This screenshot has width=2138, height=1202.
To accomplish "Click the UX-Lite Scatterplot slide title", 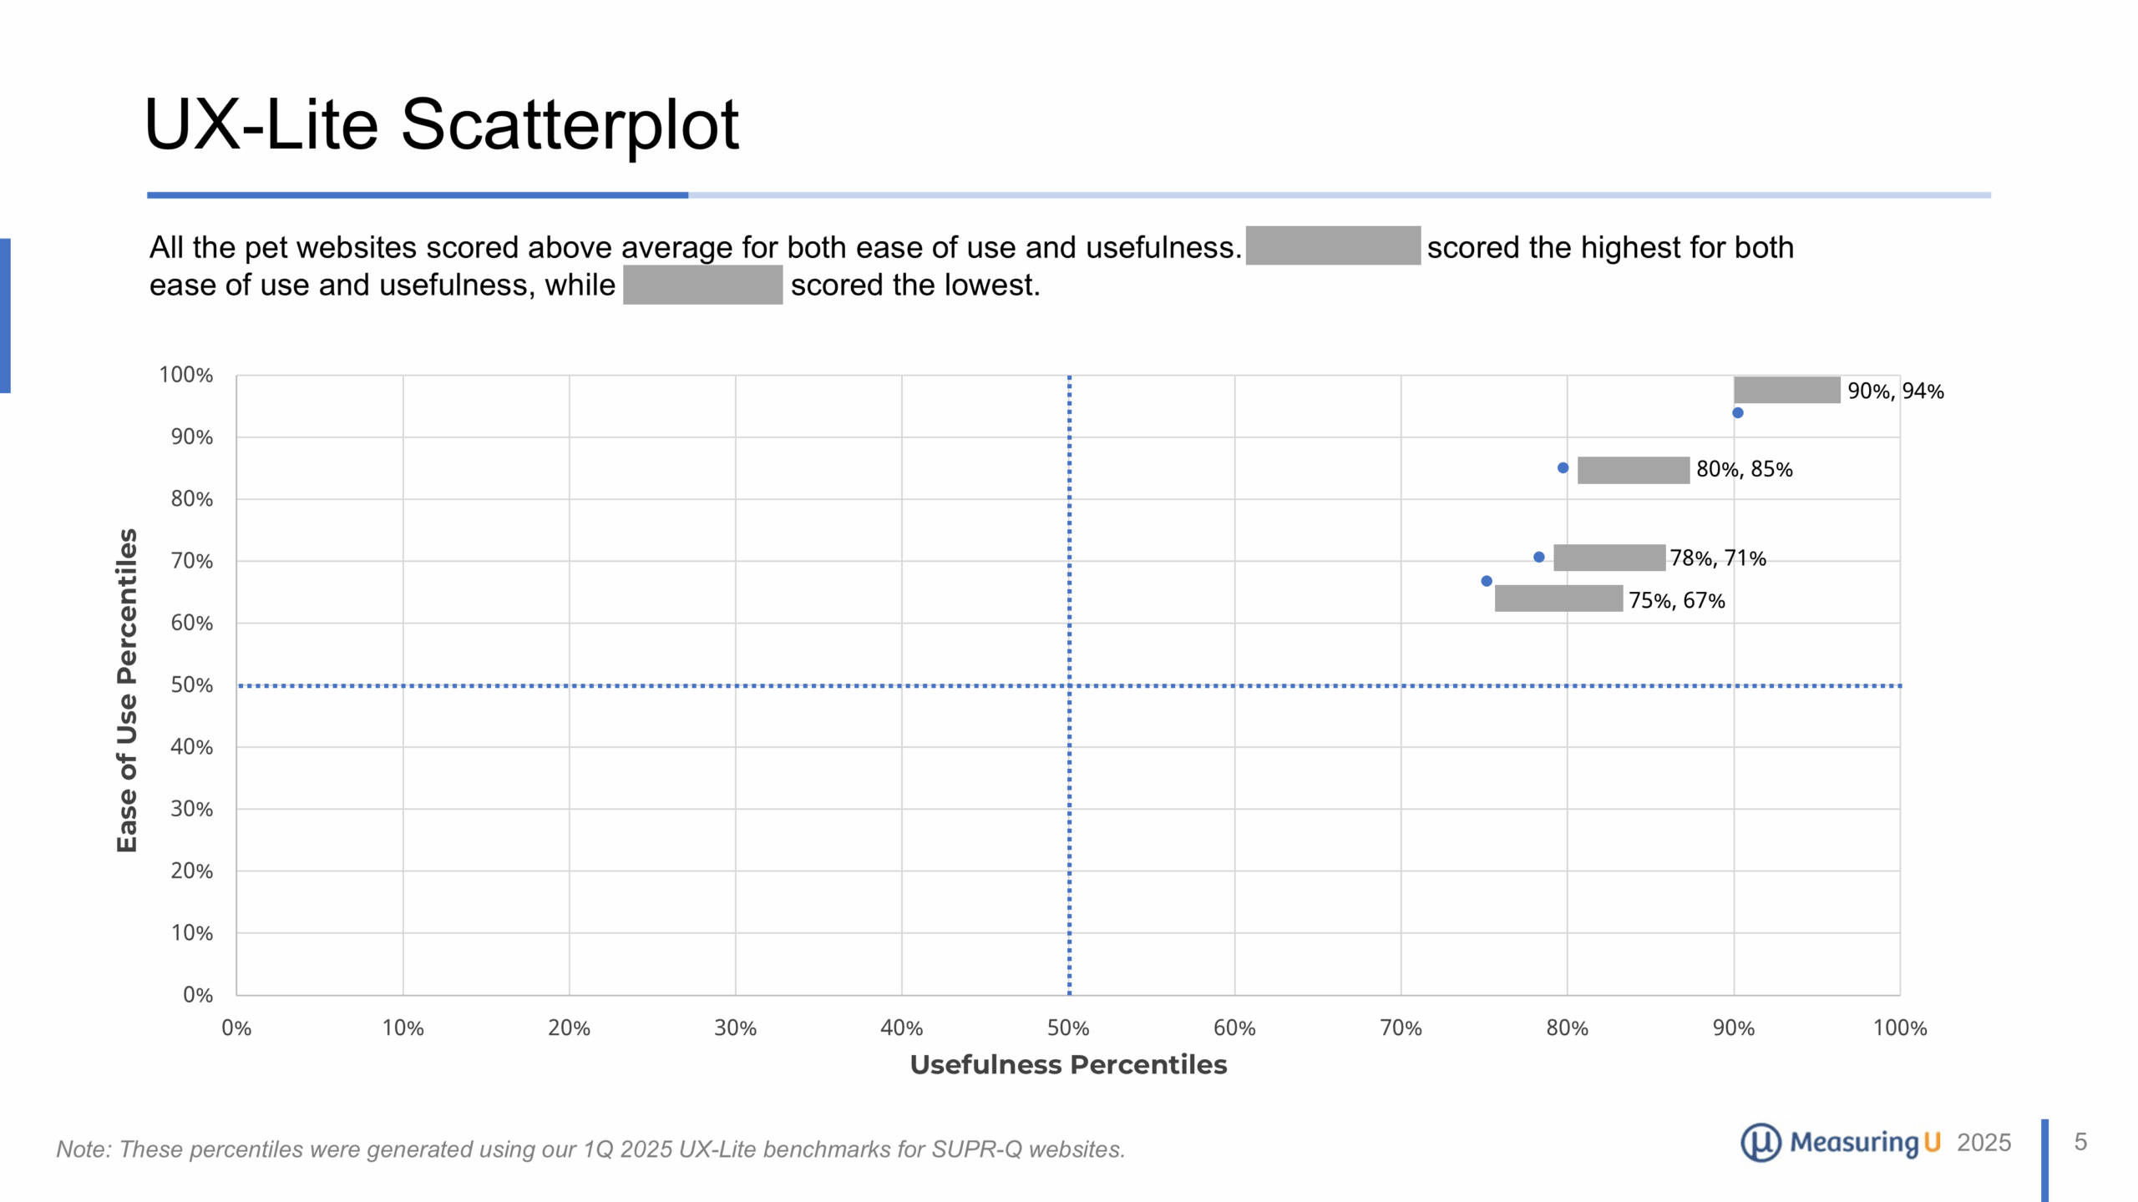I will point(441,125).
